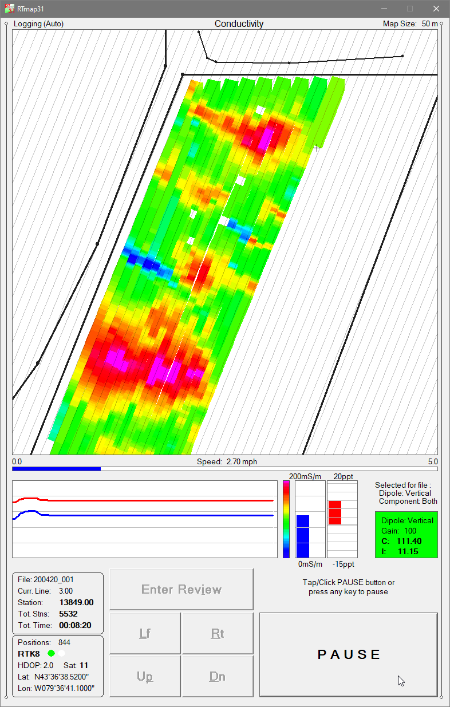450x707 pixels.
Task: Click the blue conductivity level bar
Action: click(303, 536)
